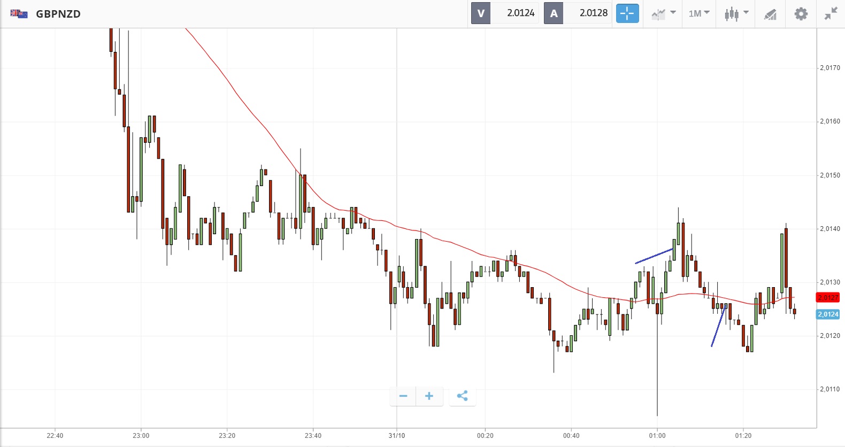The image size is (845, 447).
Task: Open the candlestick chart type dropdown
Action: (736, 13)
